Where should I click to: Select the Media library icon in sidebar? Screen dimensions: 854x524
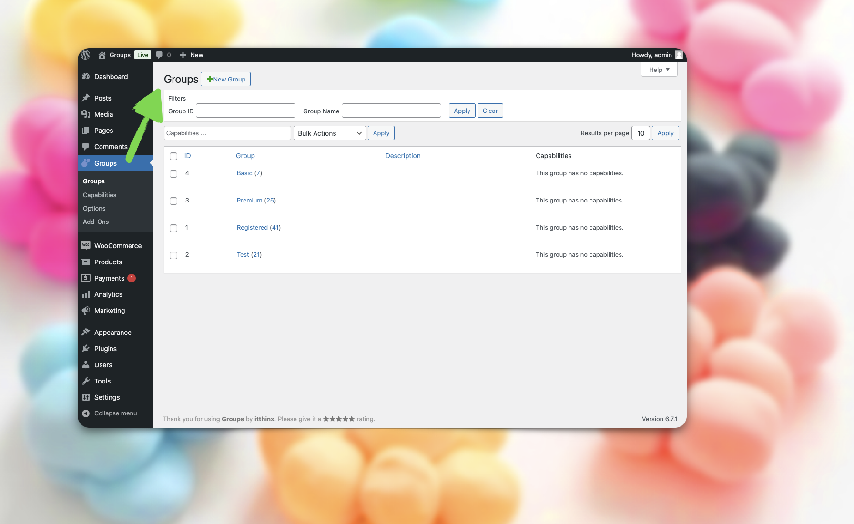pos(86,114)
